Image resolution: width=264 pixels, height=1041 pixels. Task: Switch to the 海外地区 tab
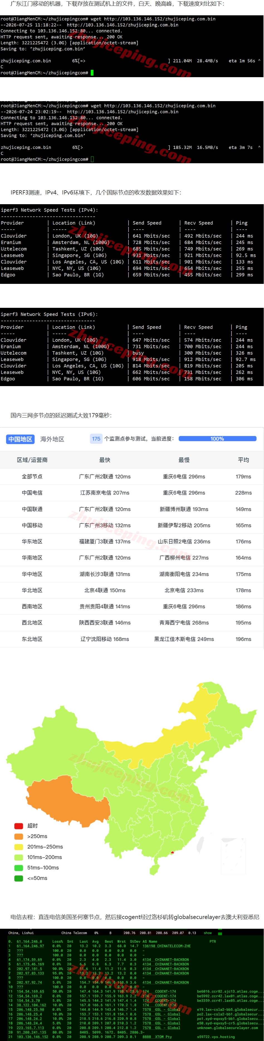pos(52,439)
